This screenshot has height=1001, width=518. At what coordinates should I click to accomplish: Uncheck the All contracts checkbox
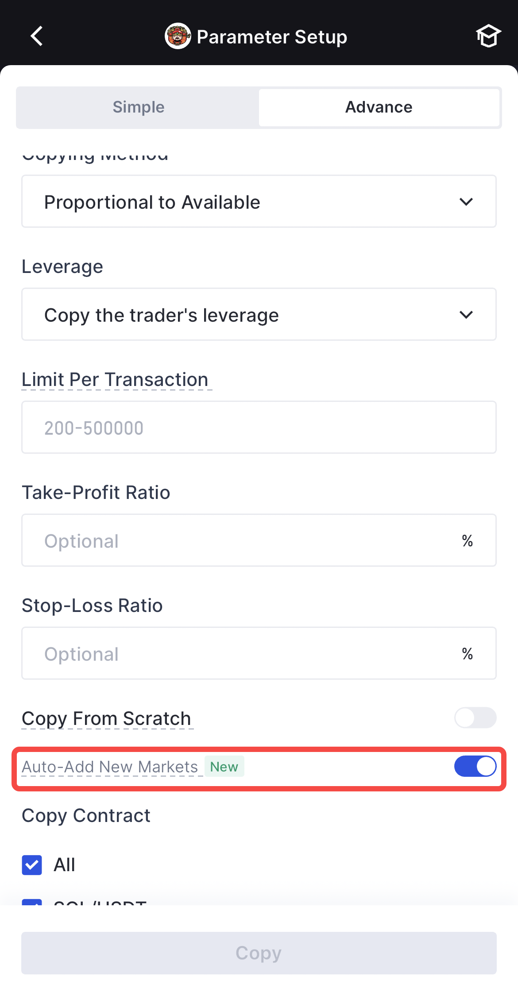[32, 865]
